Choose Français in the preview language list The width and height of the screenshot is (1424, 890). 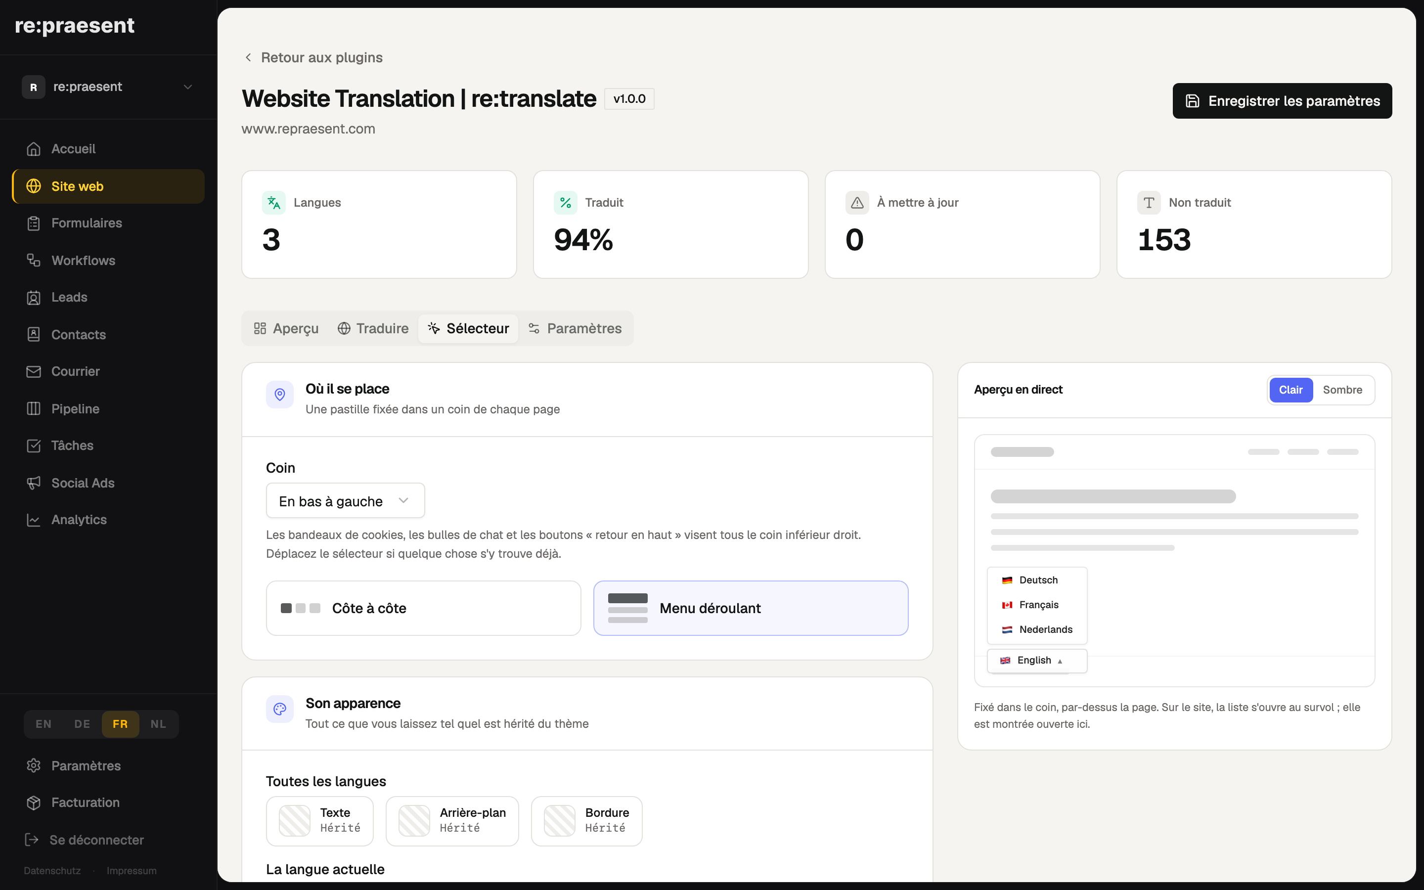click(x=1037, y=605)
